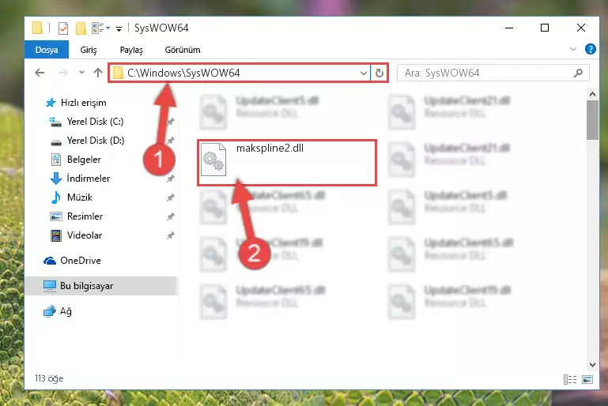Click the view layout icon in title bar
The image size is (608, 406).
98,28
